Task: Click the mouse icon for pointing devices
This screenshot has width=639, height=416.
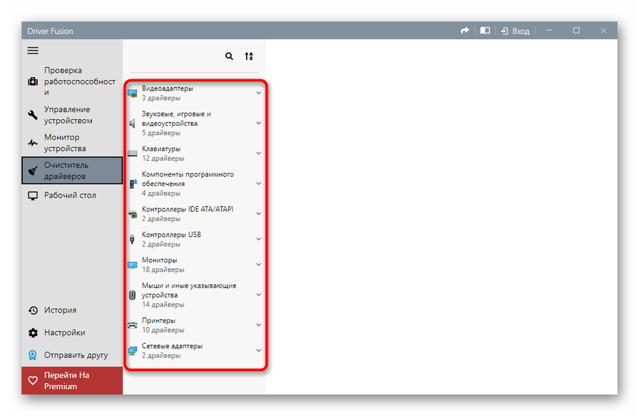Action: pyautogui.click(x=132, y=295)
